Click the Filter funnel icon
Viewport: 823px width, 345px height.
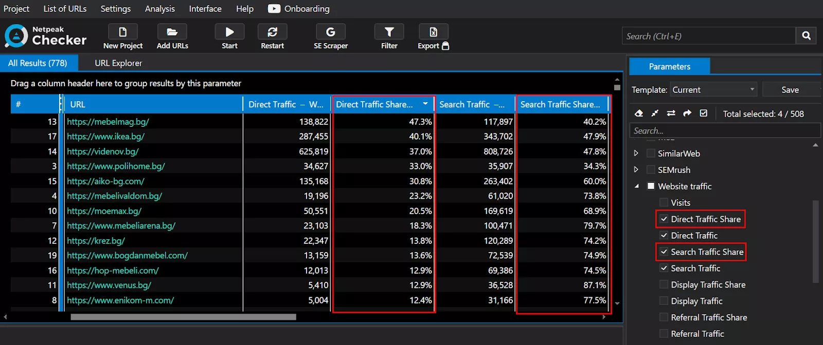[x=389, y=32]
